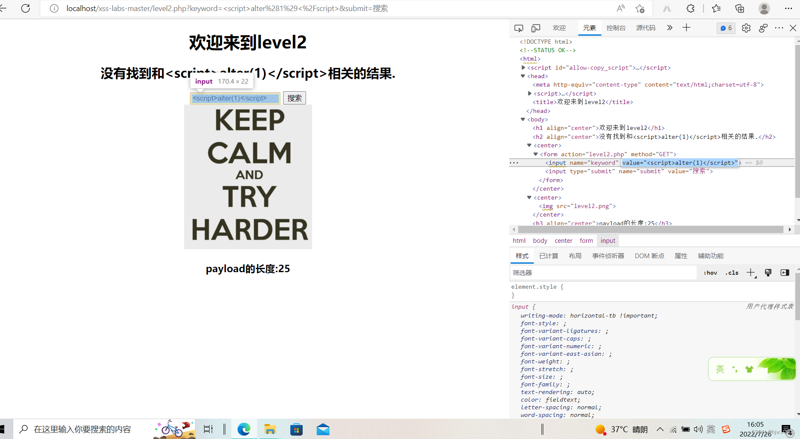Reload the page with the refresh icon
Screen dimensions: 800x439
coord(26,8)
